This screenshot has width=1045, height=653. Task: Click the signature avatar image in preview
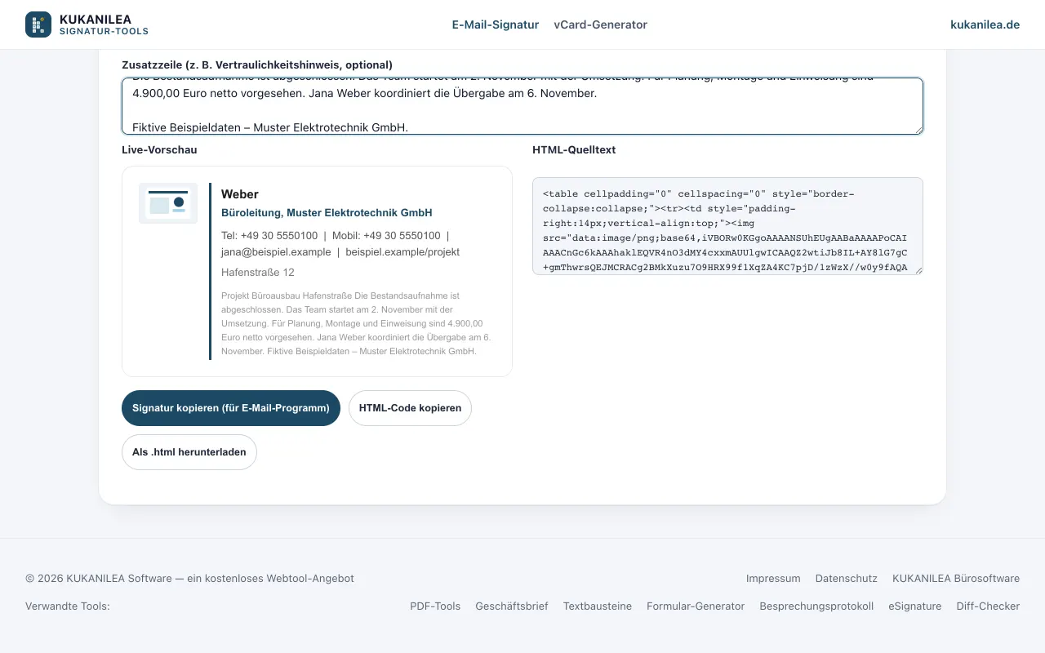pos(168,203)
